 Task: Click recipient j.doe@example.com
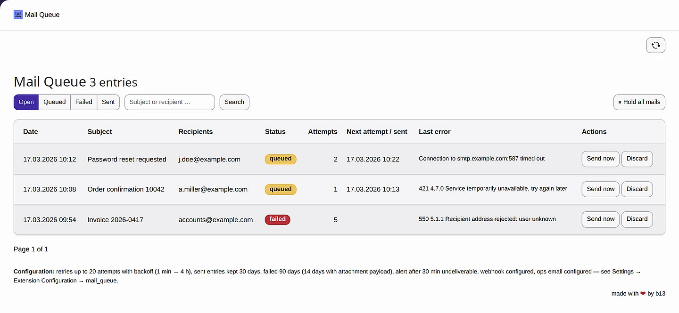point(209,160)
